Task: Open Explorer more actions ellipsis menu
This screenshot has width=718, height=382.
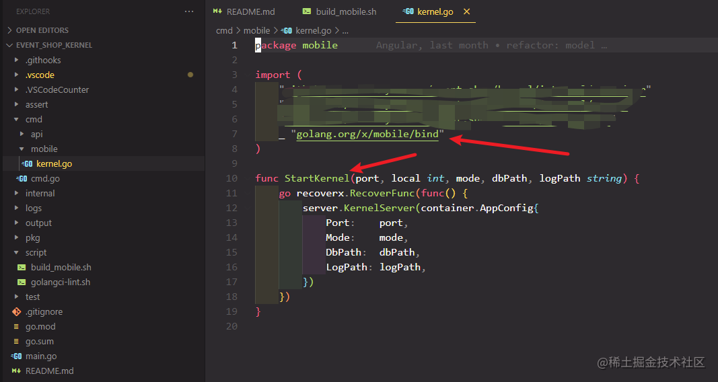Action: [189, 11]
